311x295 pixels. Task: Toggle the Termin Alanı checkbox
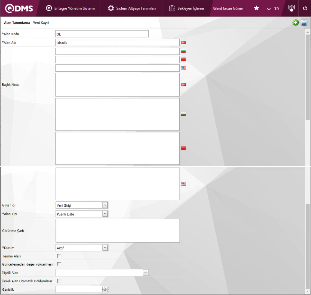(x=59, y=256)
